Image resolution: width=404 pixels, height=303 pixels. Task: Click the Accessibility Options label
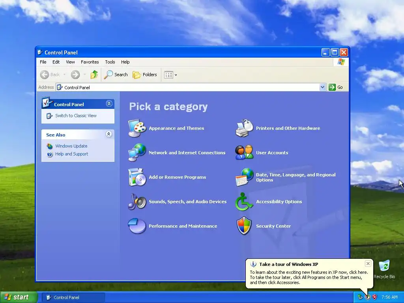coord(279,202)
